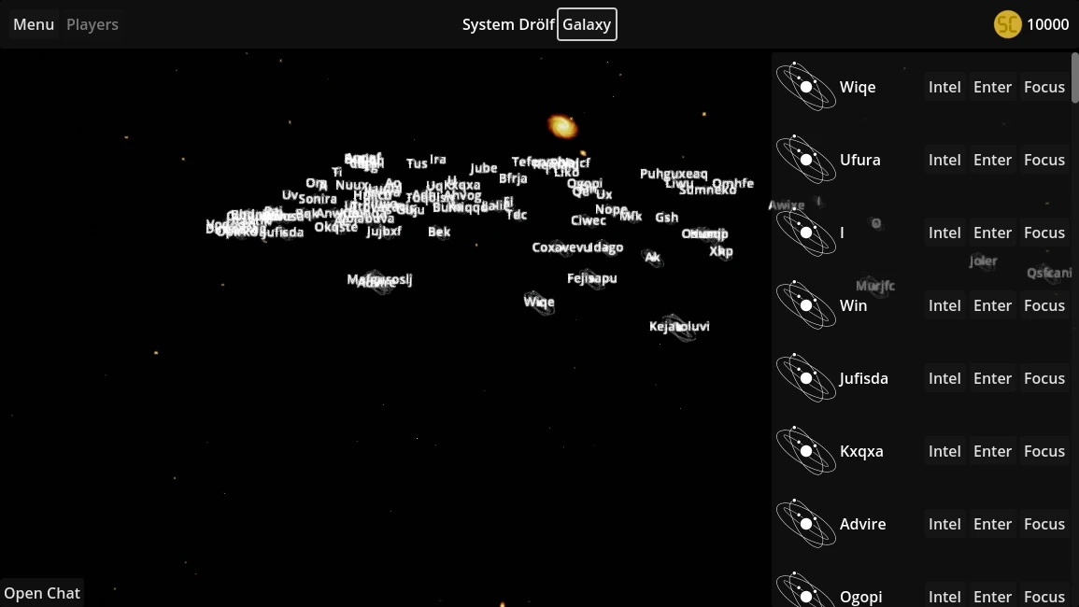
Task: Click the orbit icon next to Wiqe
Action: (806, 87)
